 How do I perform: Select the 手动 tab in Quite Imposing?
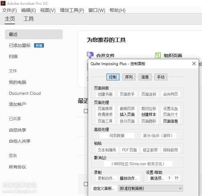click(161, 77)
